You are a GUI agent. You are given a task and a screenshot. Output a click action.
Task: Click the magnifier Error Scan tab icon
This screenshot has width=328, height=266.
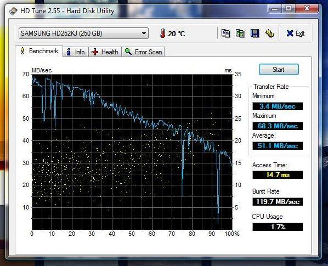[x=128, y=52]
